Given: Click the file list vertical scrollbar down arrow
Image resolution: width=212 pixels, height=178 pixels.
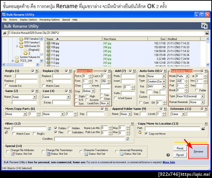Looking at the screenshot, I should tap(208, 65).
